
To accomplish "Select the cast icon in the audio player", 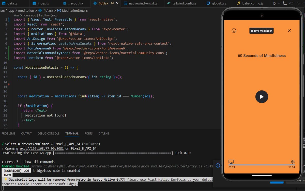I will (x=231, y=161).
